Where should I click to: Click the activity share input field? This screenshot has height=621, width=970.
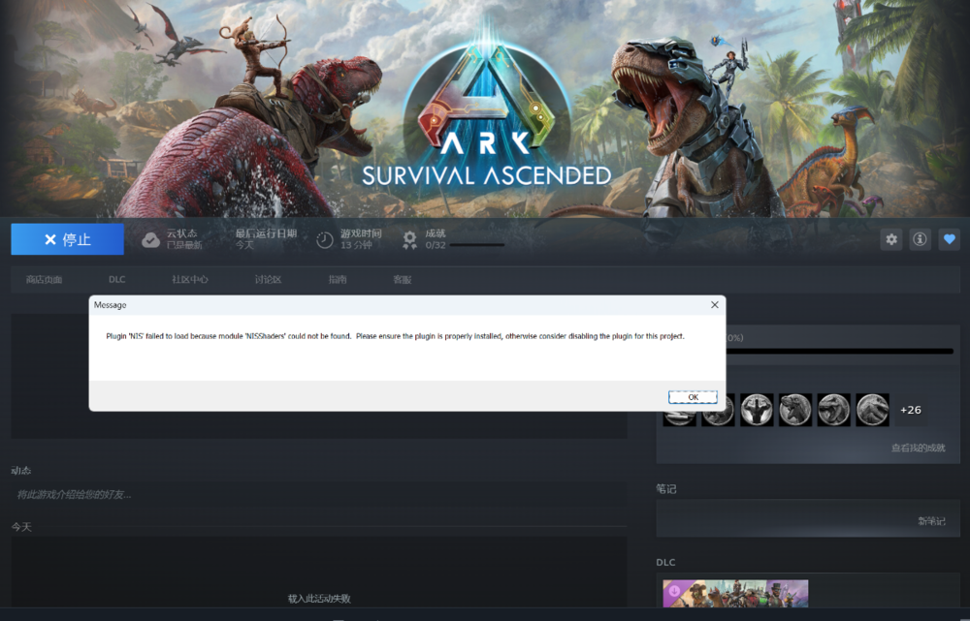[318, 494]
